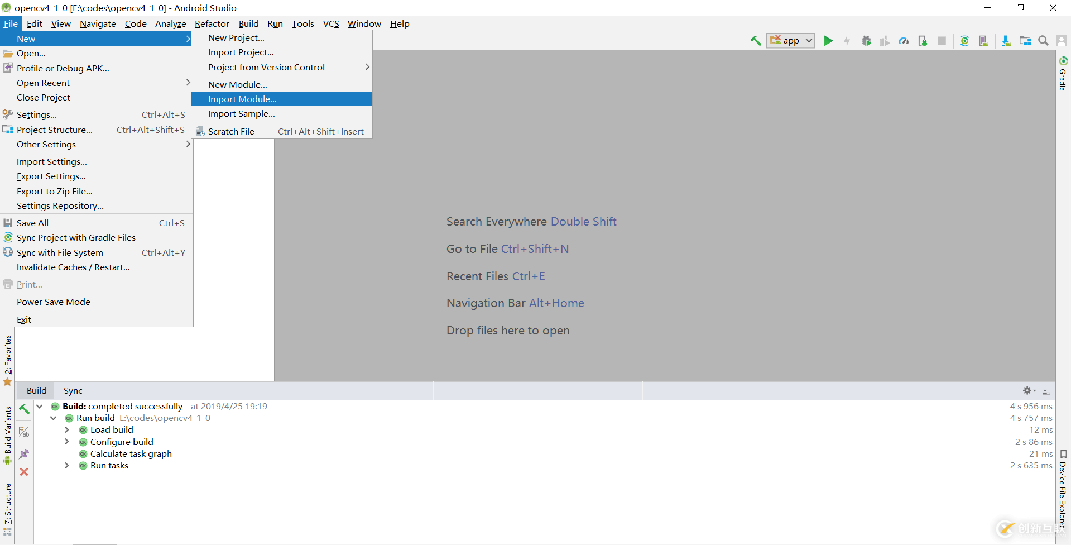The height and width of the screenshot is (545, 1071).
Task: Expand the Other Settings submenu
Action: pos(97,144)
